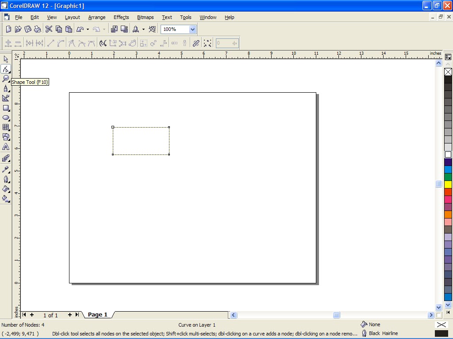Viewport: 453px width, 339px height.
Task: Toggle Elastic Mode in property bar
Action: [196, 43]
